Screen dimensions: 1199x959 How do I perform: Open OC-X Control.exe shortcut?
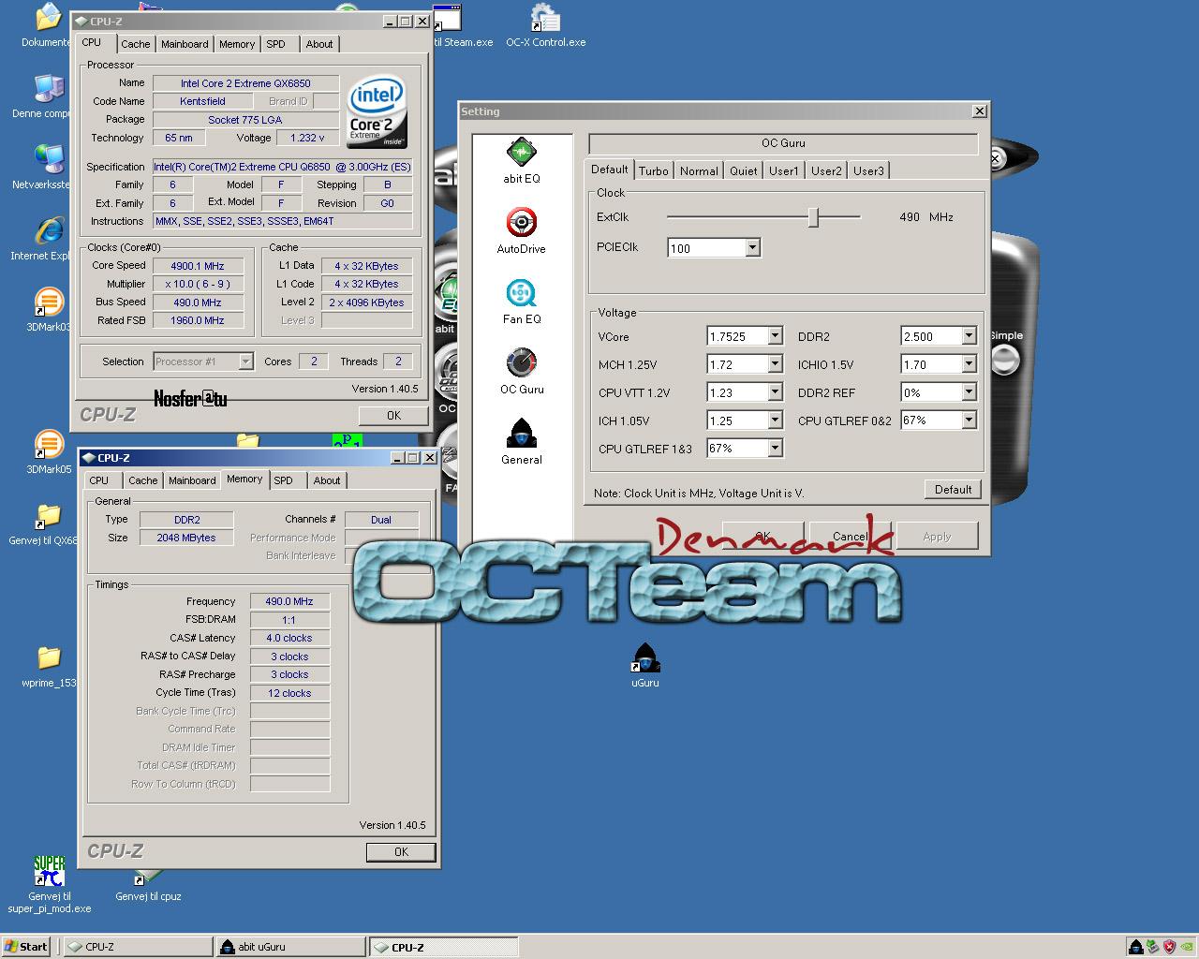545,25
